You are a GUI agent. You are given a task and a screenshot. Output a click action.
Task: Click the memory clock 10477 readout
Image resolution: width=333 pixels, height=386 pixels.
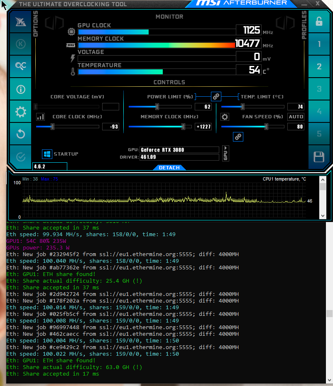click(247, 43)
